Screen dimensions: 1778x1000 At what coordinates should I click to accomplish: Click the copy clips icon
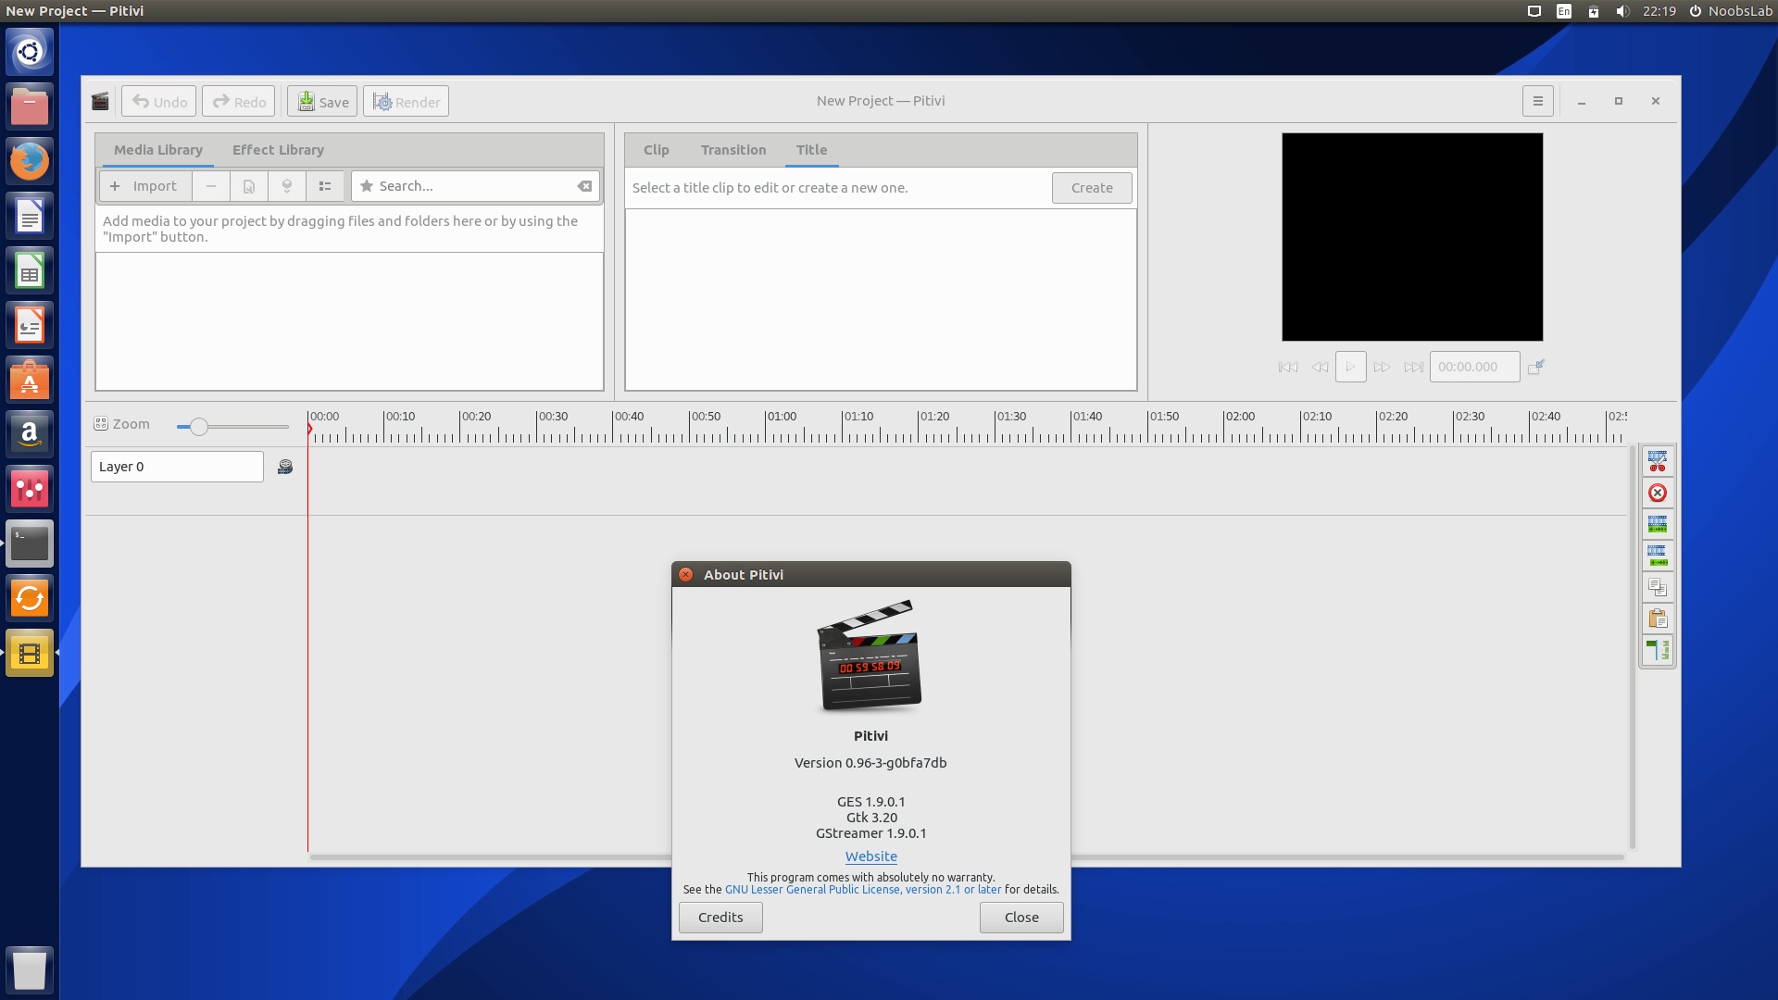tap(1657, 587)
